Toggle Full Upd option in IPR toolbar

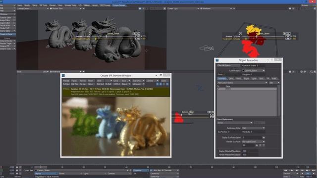coord(66,84)
